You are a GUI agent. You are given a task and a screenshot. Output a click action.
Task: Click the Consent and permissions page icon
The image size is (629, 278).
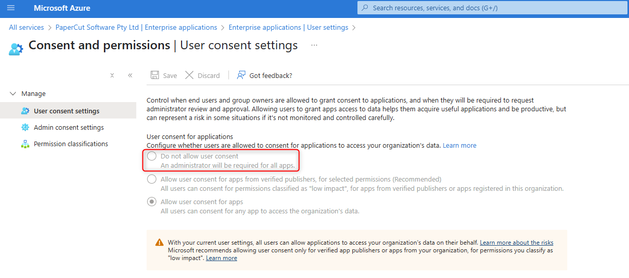coord(16,49)
